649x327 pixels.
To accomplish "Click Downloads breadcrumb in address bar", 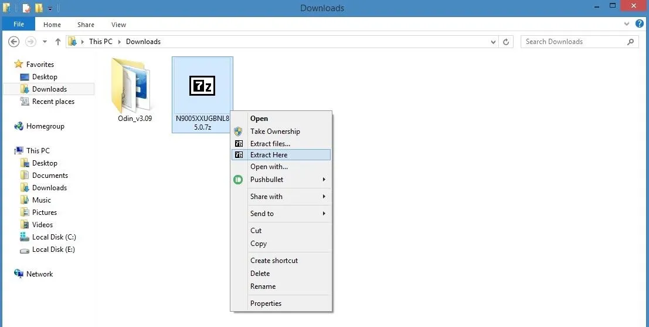I will (143, 42).
